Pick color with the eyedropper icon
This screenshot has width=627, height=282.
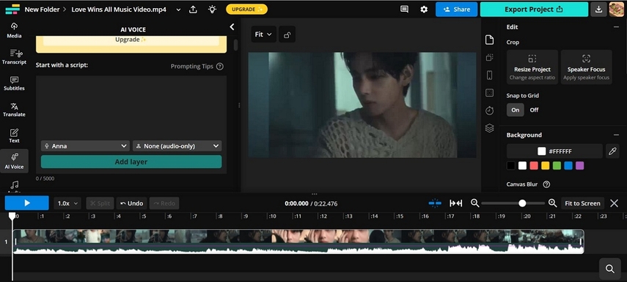click(x=612, y=151)
